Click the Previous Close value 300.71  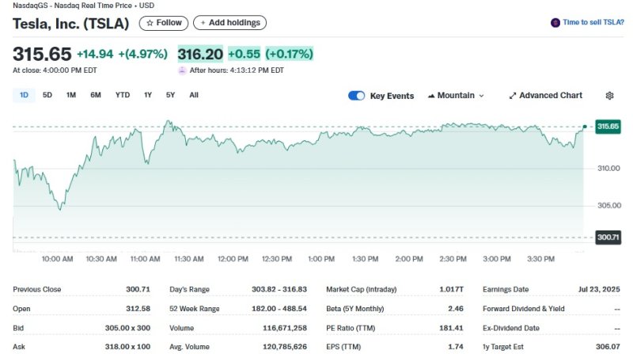138,289
